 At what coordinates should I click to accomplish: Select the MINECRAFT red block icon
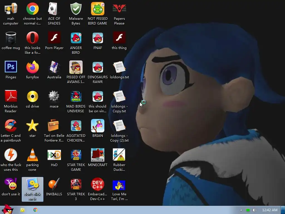[98, 155]
